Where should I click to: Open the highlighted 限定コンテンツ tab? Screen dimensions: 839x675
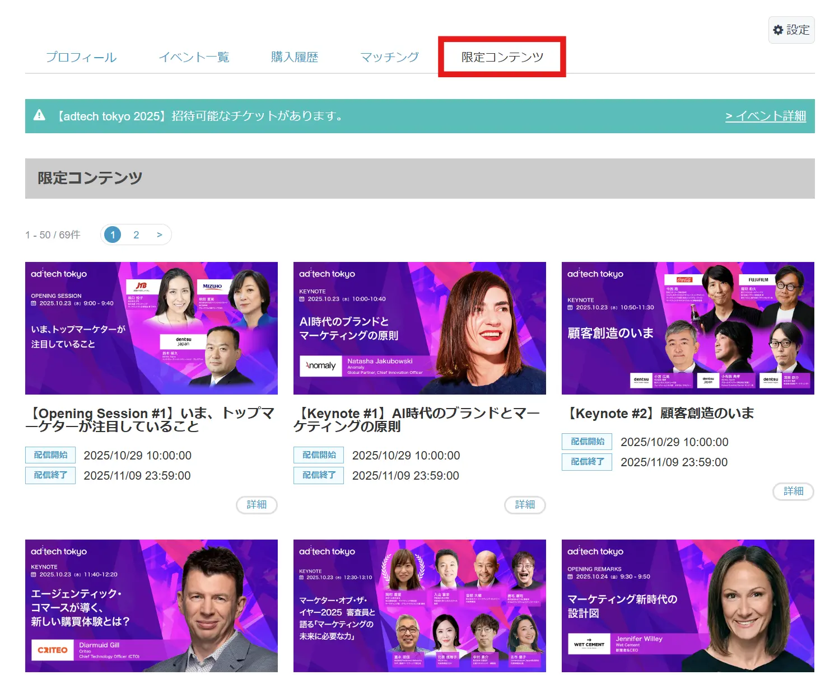pyautogui.click(x=501, y=57)
